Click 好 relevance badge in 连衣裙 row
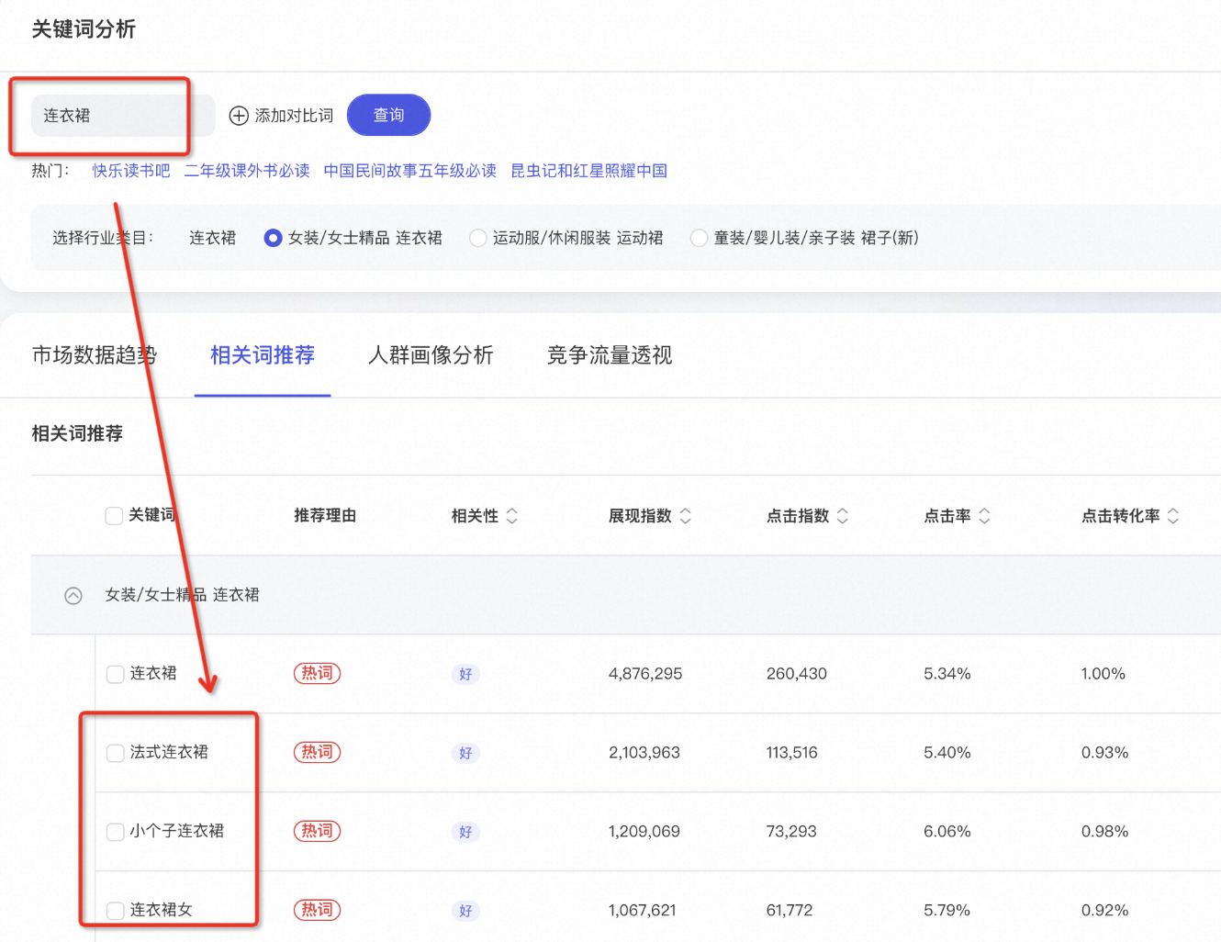This screenshot has height=942, width=1221. pos(465,674)
